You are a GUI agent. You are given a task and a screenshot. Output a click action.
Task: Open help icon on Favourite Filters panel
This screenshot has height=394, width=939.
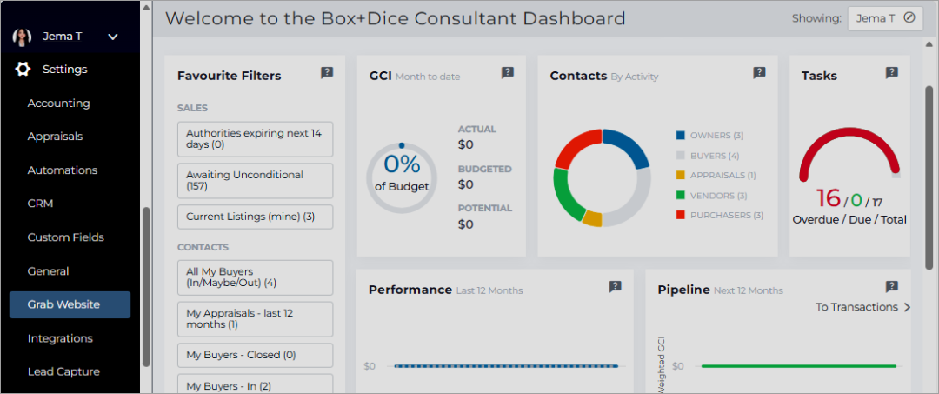[327, 73]
